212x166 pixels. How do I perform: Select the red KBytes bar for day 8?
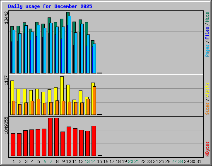pos(57,137)
